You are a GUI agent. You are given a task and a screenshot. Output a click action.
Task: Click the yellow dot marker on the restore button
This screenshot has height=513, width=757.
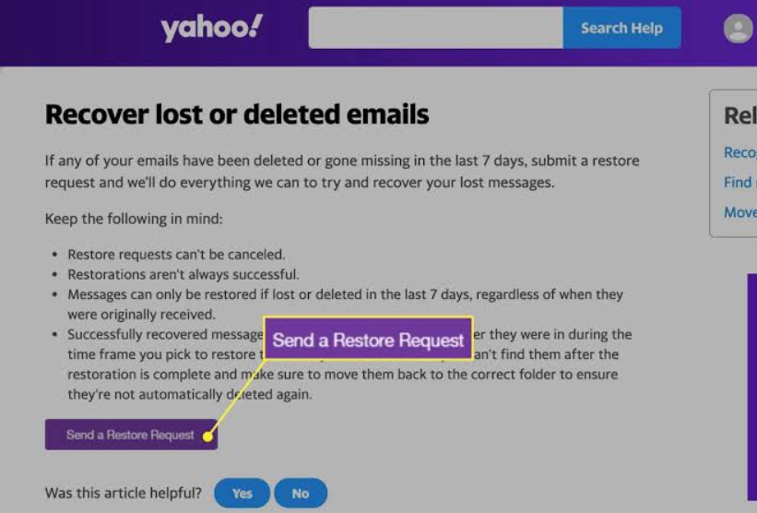click(207, 436)
